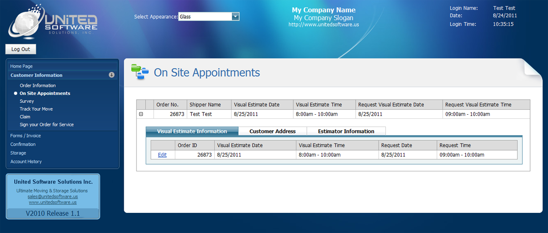Collapse order 26873 row details
The image size is (548, 233).
coord(141,114)
